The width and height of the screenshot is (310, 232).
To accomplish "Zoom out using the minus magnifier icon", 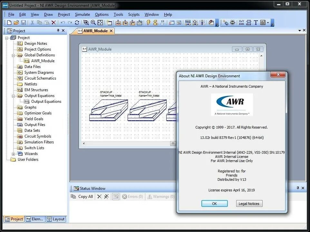I will [x=93, y=23].
